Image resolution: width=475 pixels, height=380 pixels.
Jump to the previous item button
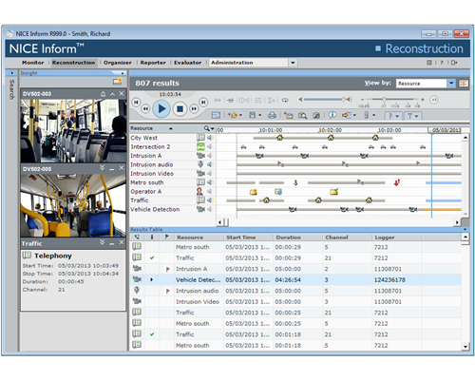136,102
